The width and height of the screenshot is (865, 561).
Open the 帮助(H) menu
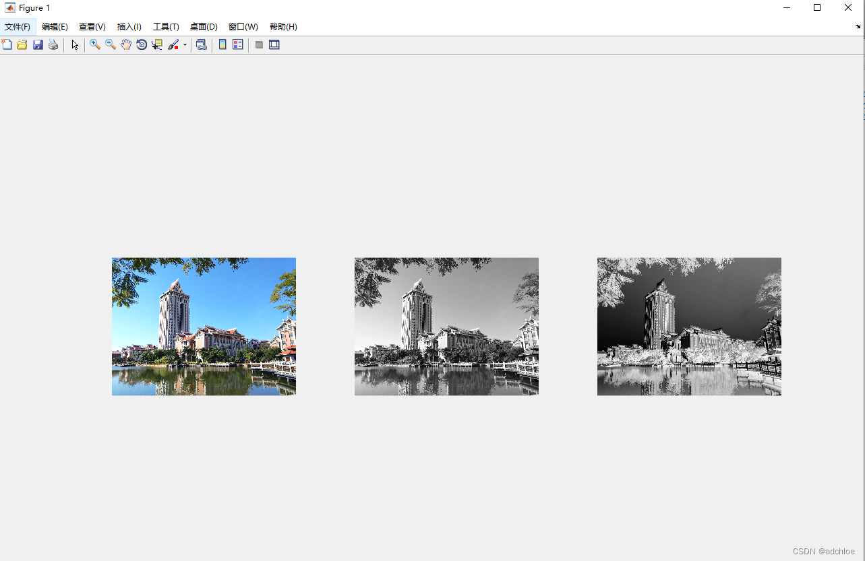coord(283,27)
